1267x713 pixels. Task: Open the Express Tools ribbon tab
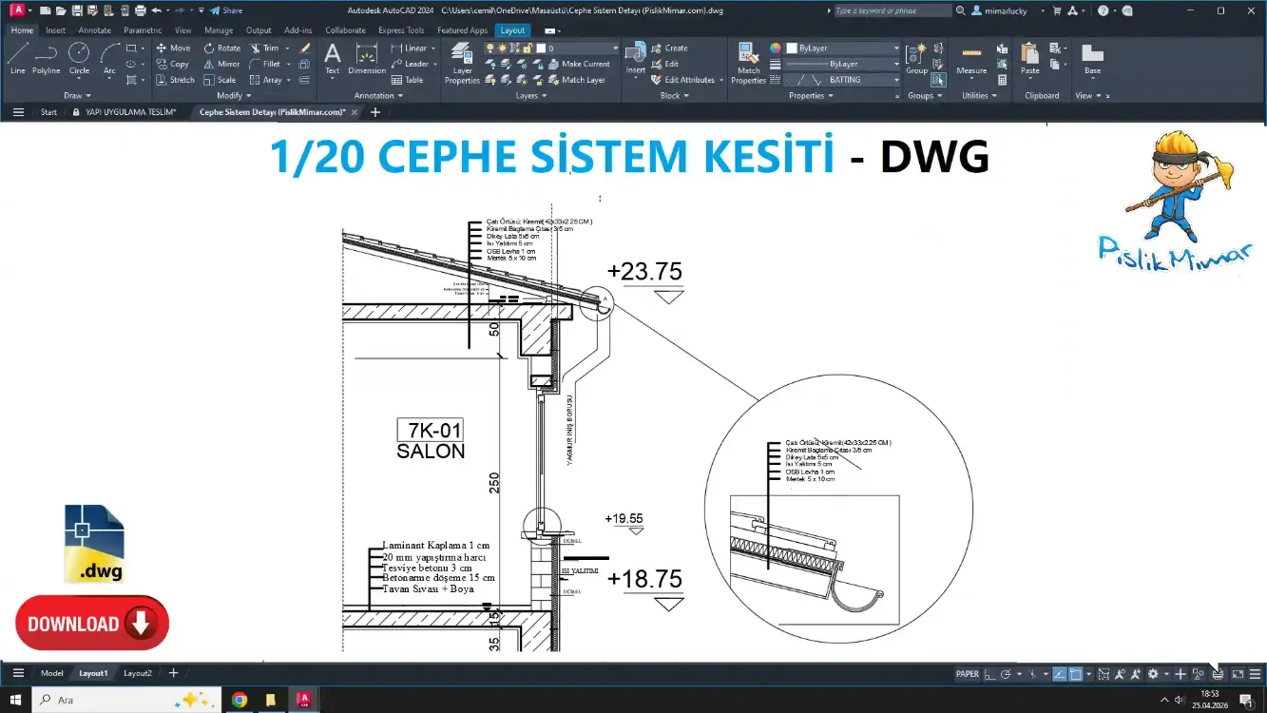(401, 30)
